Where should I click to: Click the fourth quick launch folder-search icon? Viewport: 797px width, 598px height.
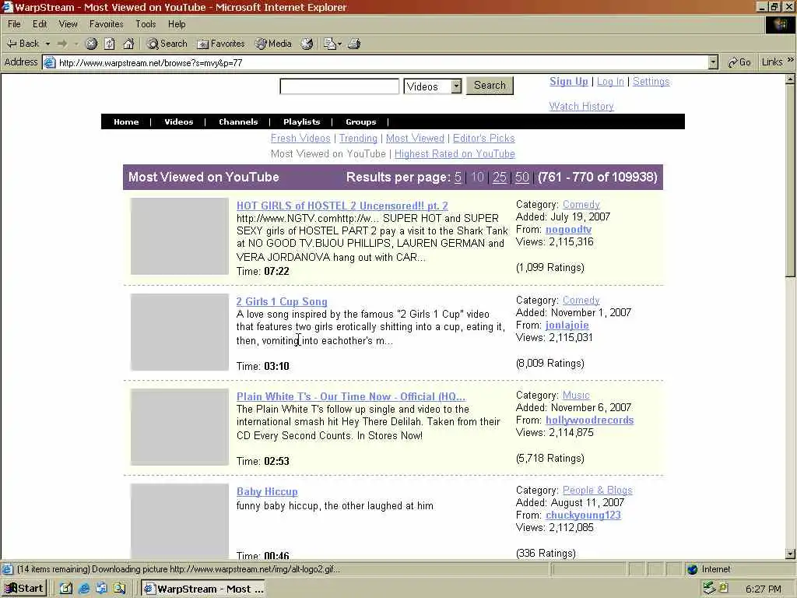[x=119, y=589]
